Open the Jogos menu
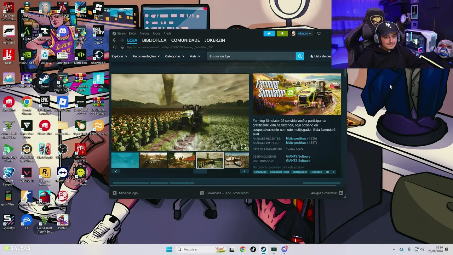453x255 pixels. click(x=156, y=34)
